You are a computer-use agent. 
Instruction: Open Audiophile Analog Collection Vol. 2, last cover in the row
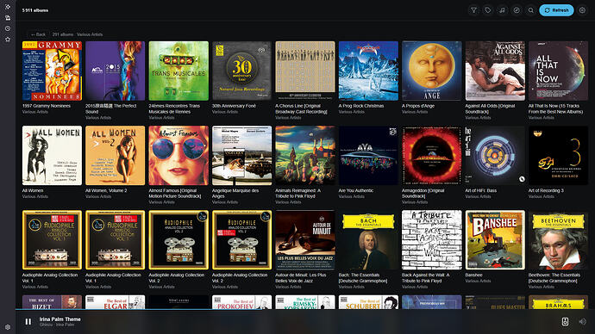242,240
